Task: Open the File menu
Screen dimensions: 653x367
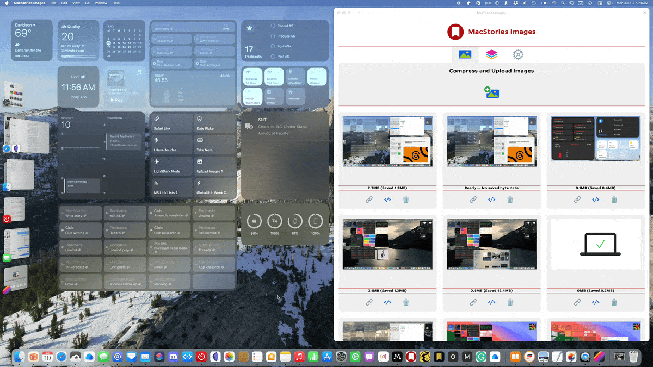Action: pos(53,3)
